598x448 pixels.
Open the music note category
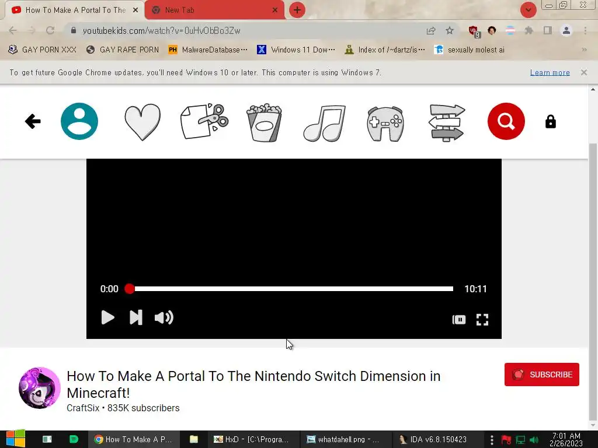coord(325,123)
